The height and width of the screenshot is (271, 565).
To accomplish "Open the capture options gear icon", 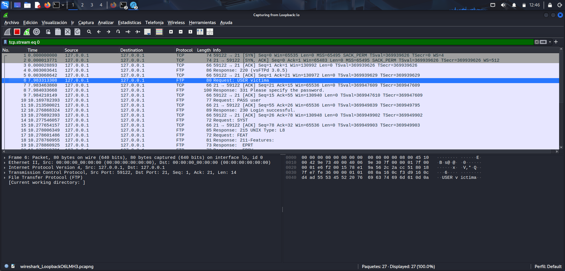I will click(36, 32).
